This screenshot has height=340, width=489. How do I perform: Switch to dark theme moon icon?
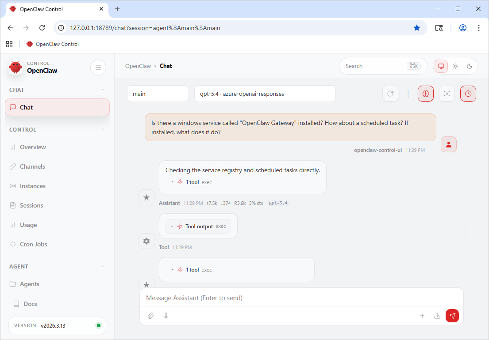tap(470, 66)
